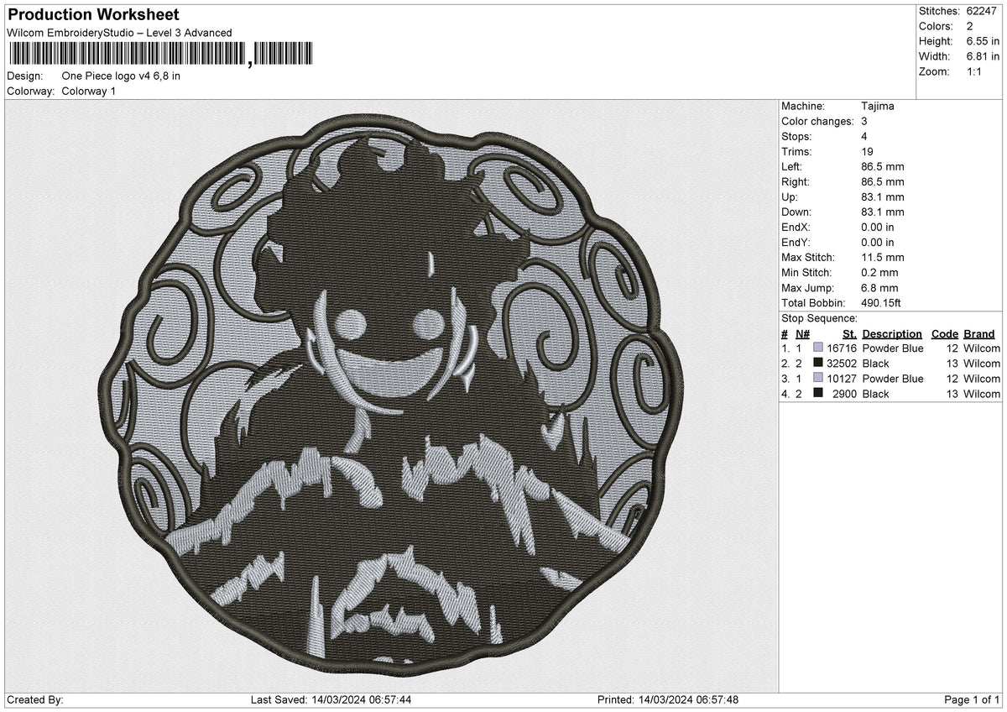This screenshot has height=712, width=1007.
Task: Click the 'St.' column header
Action: coord(849,334)
